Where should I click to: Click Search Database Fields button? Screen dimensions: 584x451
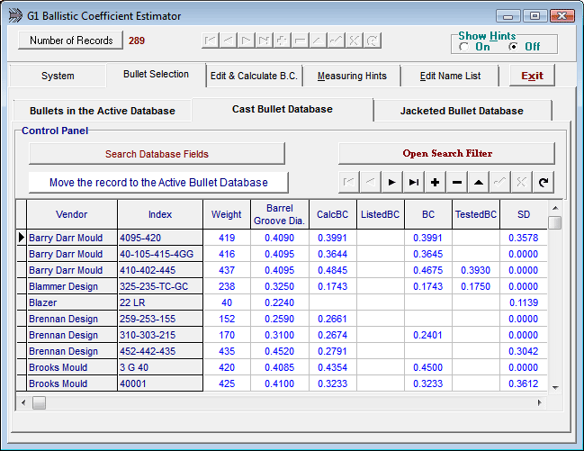pos(157,154)
